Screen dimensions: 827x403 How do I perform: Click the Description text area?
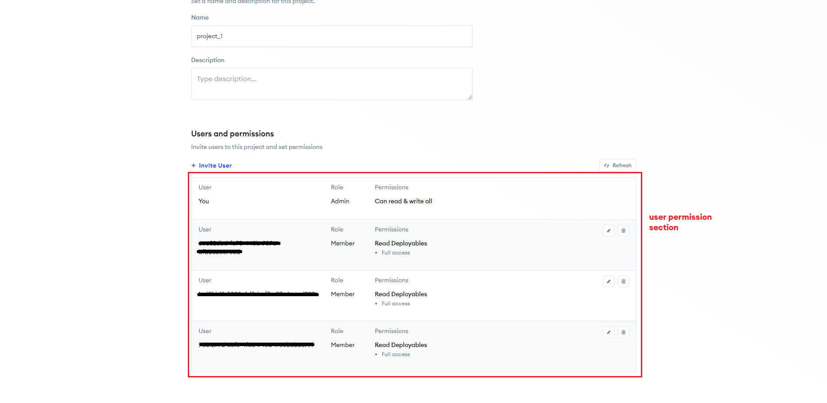(332, 84)
